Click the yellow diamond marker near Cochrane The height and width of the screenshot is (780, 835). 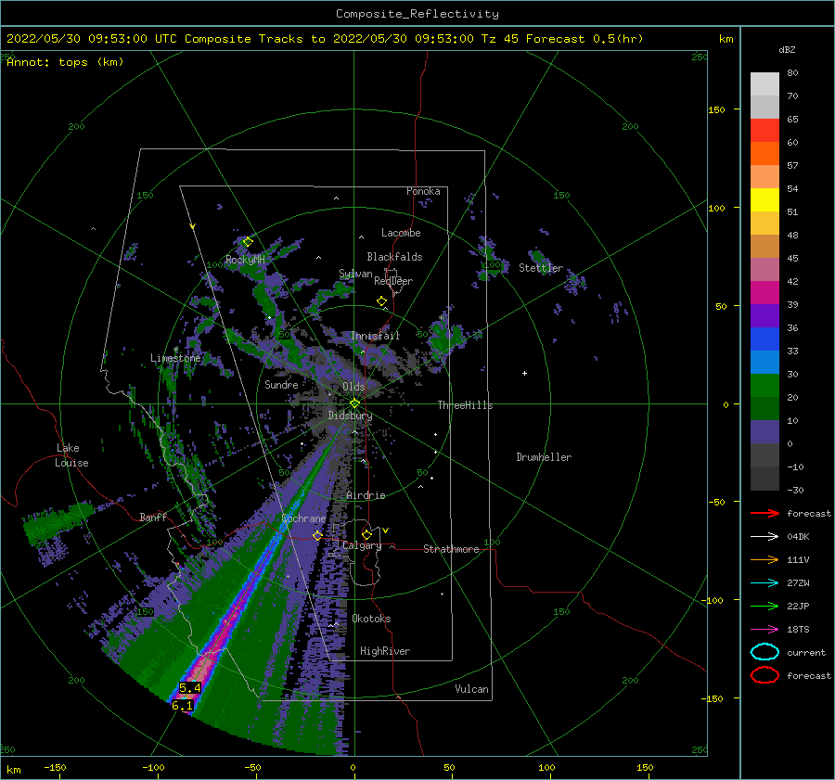[317, 535]
